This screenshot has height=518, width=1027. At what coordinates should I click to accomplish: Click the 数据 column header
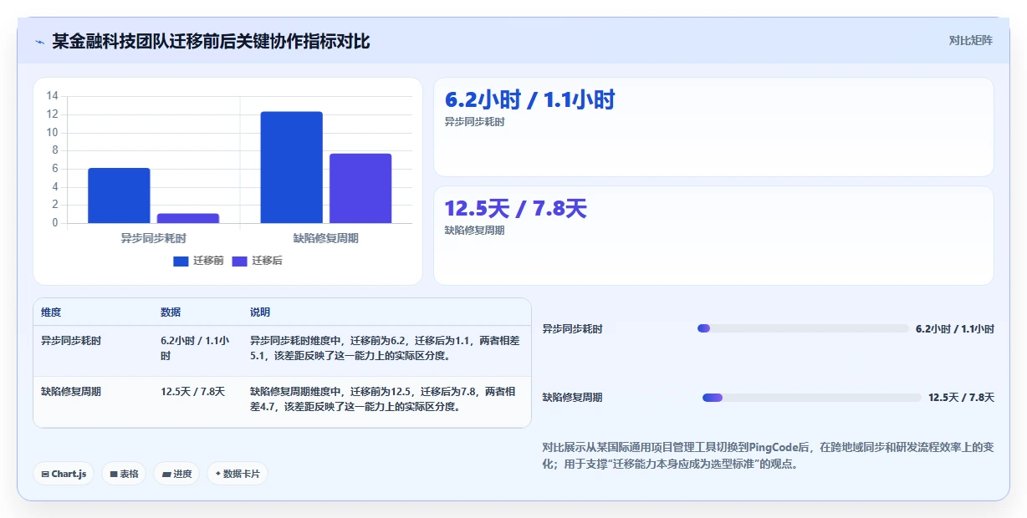pyautogui.click(x=171, y=312)
